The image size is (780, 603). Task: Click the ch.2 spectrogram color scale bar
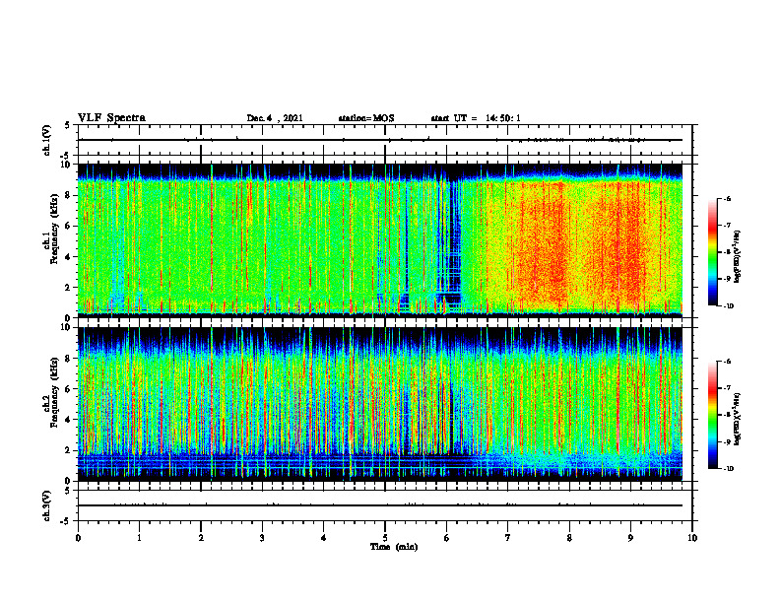pos(712,415)
